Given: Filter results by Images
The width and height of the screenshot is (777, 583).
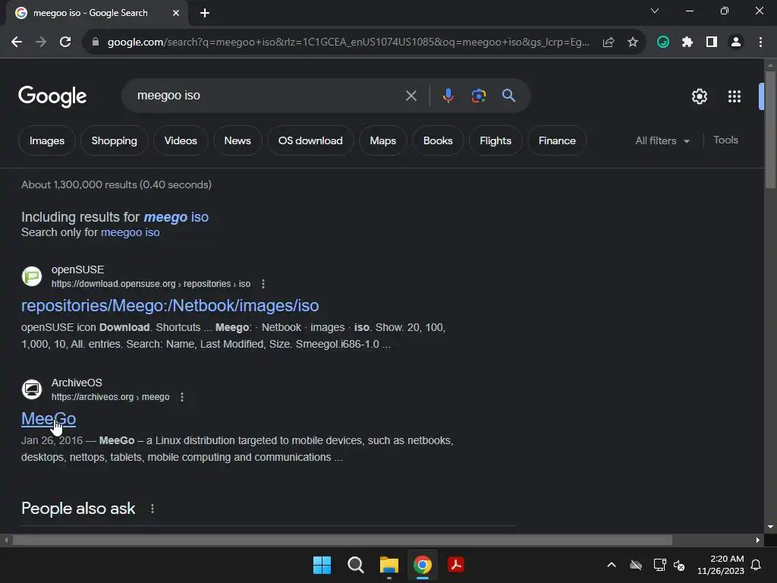Looking at the screenshot, I should 47,140.
